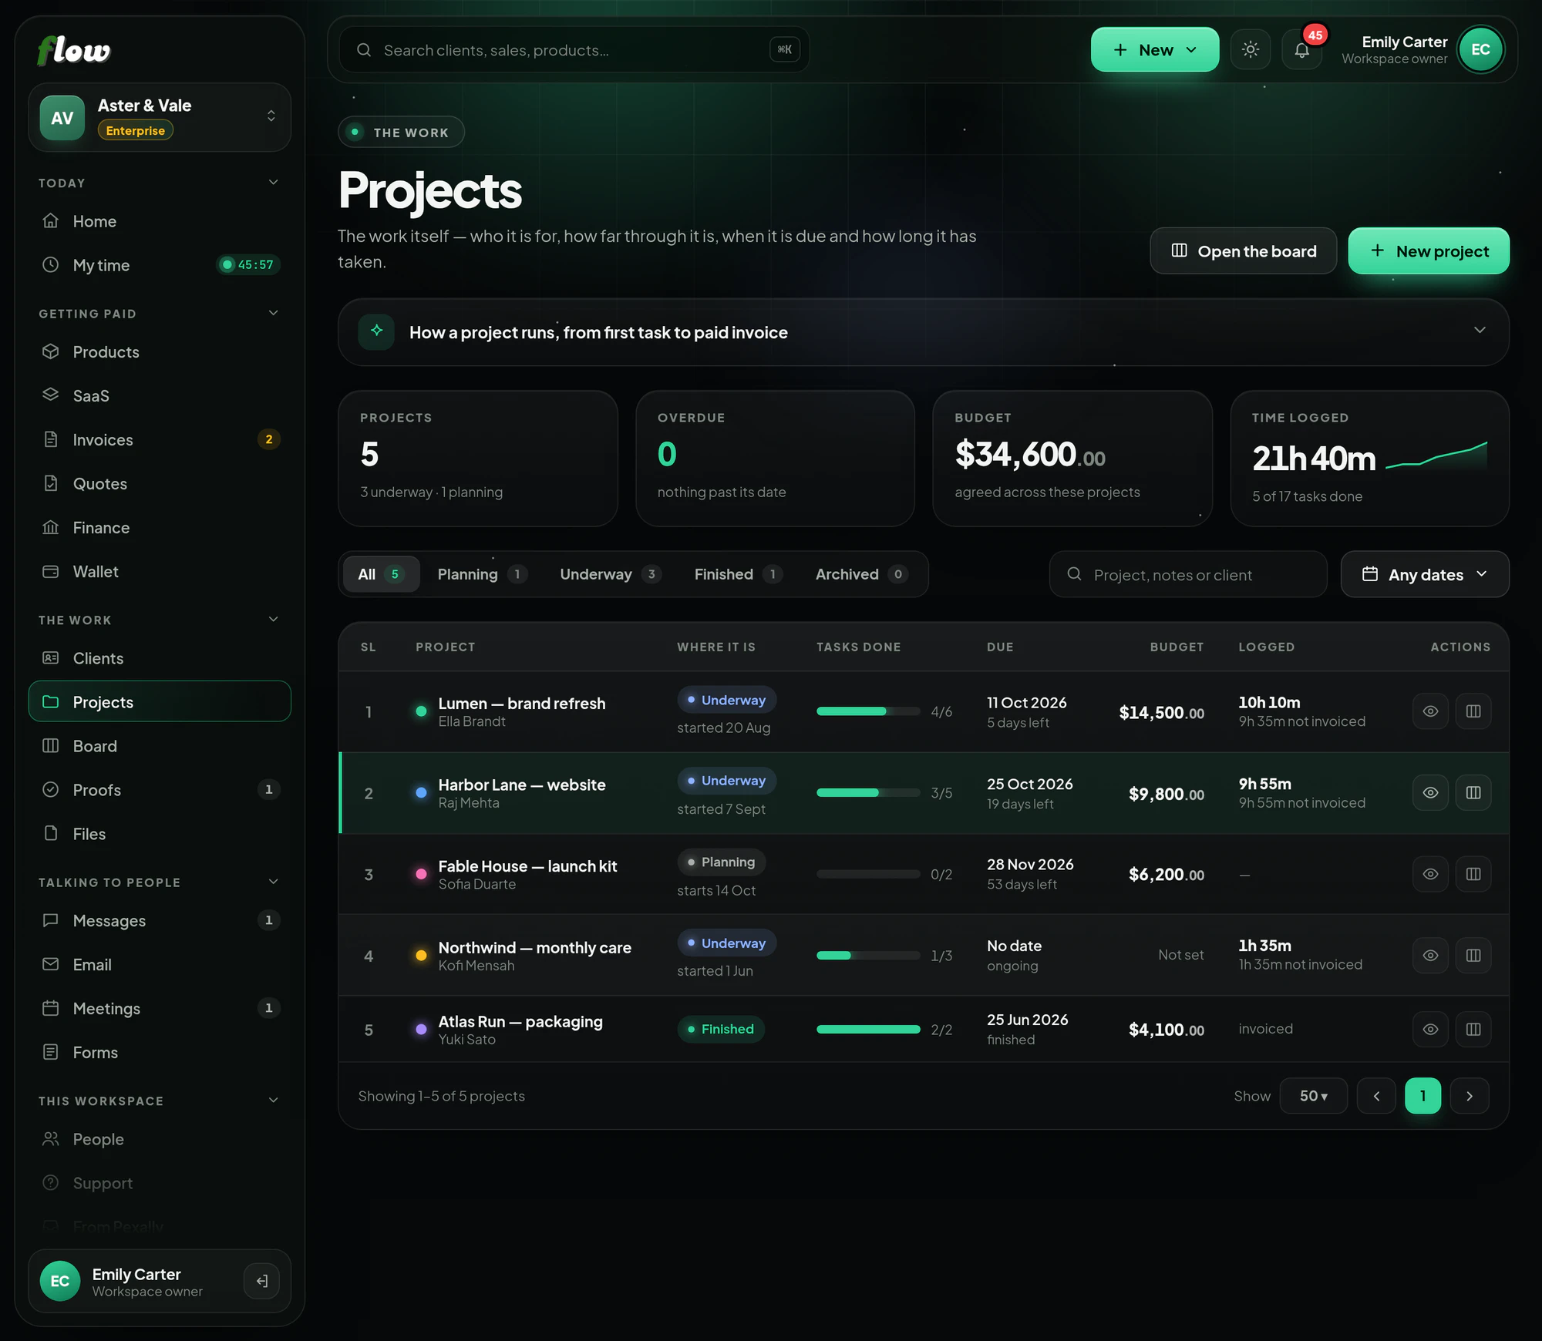View the Atlas Run — packaging project (eye icon)

1430,1030
